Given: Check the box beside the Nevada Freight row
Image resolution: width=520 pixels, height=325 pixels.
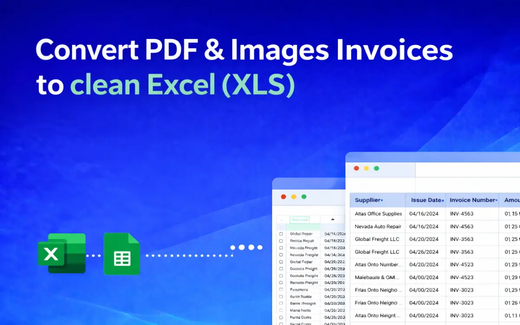Looking at the screenshot, I should click(x=281, y=254).
